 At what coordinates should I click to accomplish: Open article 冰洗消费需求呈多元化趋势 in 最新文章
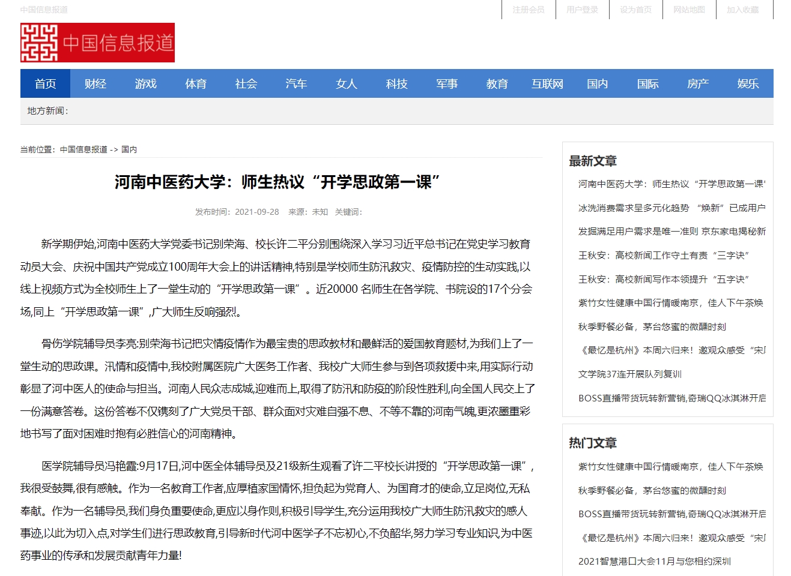[x=671, y=208]
